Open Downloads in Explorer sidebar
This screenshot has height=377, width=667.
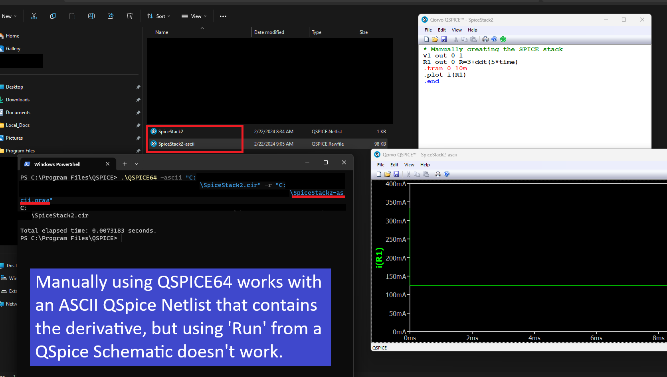tap(18, 100)
